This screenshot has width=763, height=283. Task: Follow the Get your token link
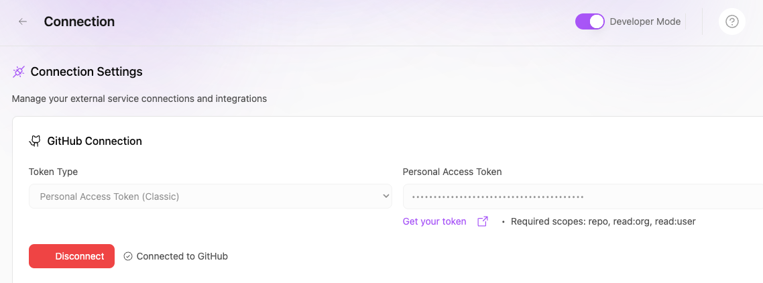tap(434, 221)
